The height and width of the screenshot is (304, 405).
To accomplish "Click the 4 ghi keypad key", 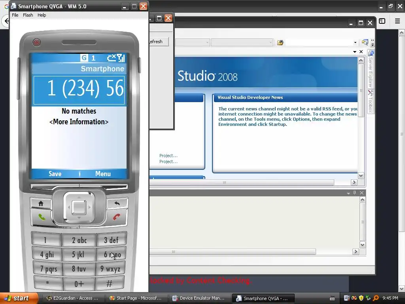I will 47,255.
